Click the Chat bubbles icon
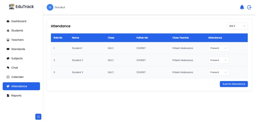256x121 pixels. coord(8,68)
